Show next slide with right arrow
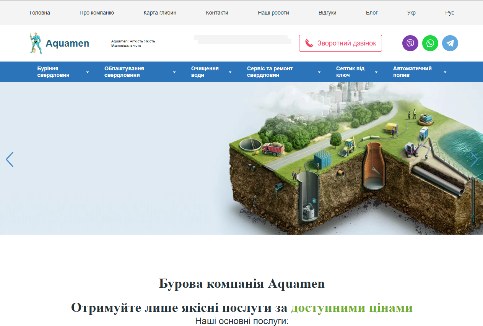Image resolution: width=483 pixels, height=326 pixels. 474,159
